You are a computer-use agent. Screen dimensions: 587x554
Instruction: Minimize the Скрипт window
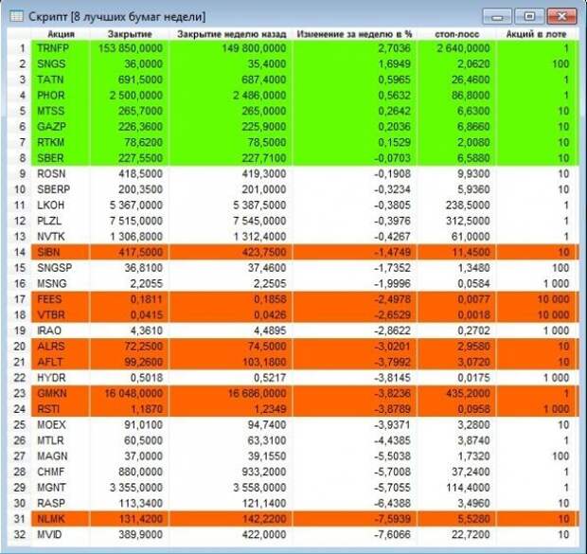coord(497,17)
